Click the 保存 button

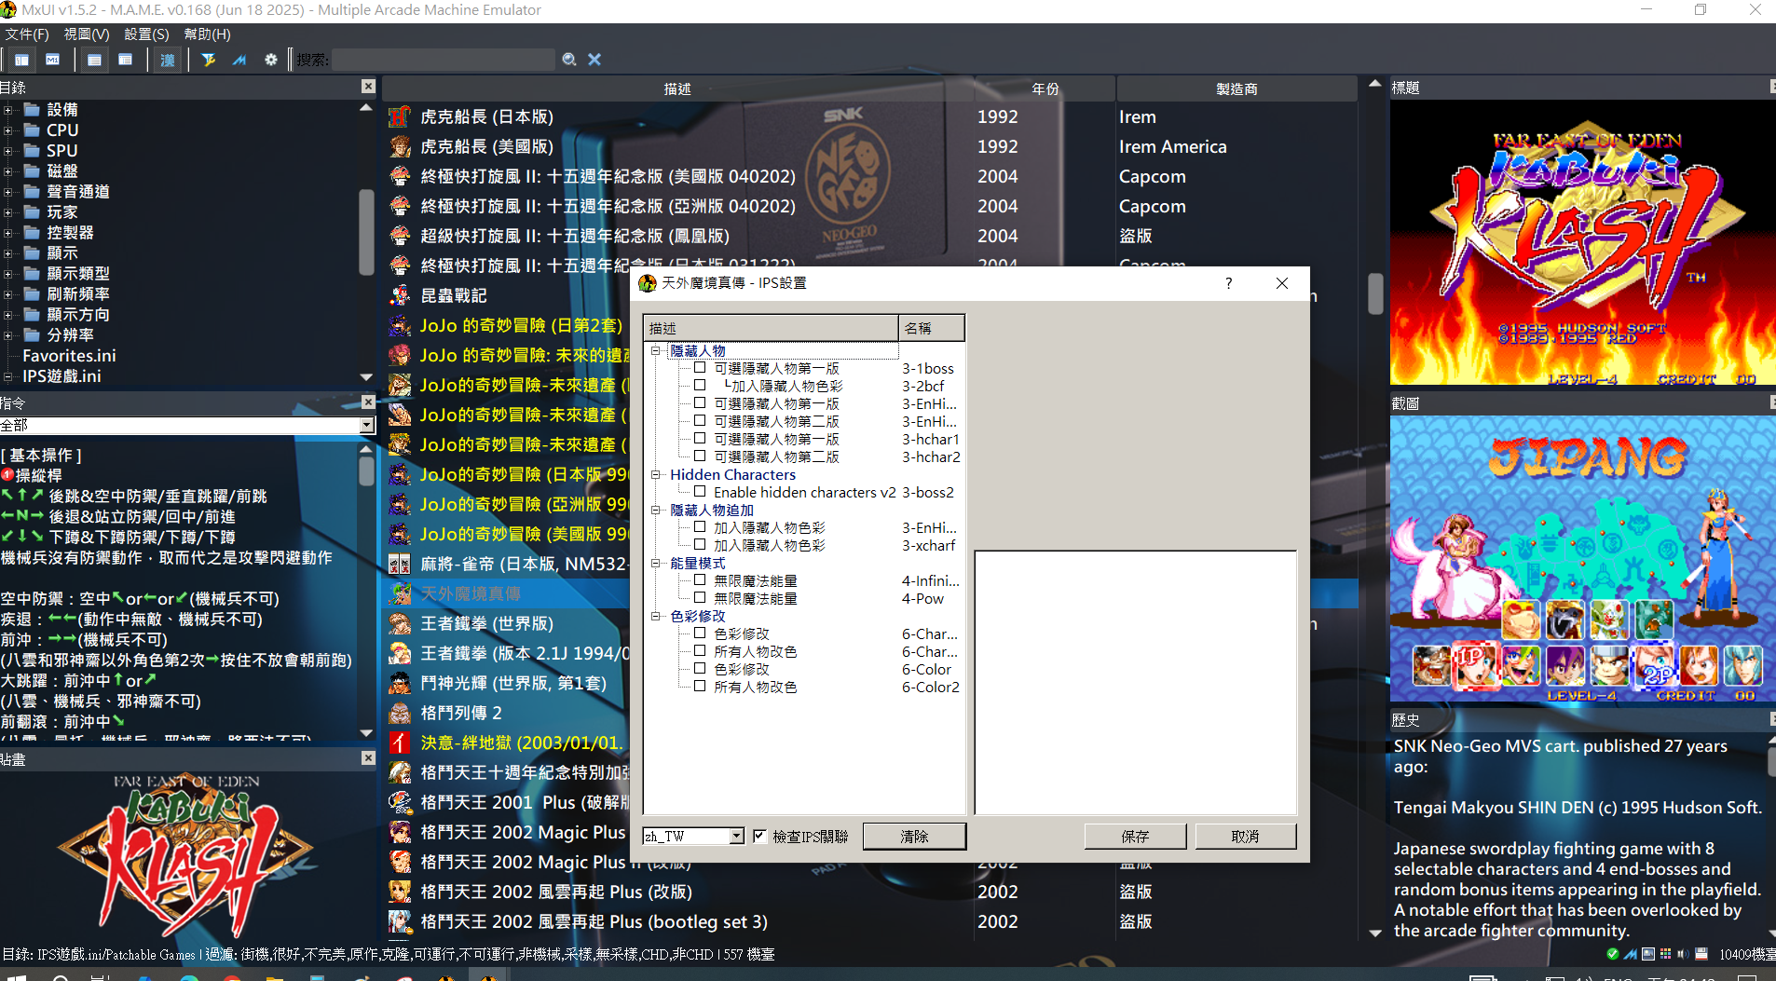click(1135, 837)
